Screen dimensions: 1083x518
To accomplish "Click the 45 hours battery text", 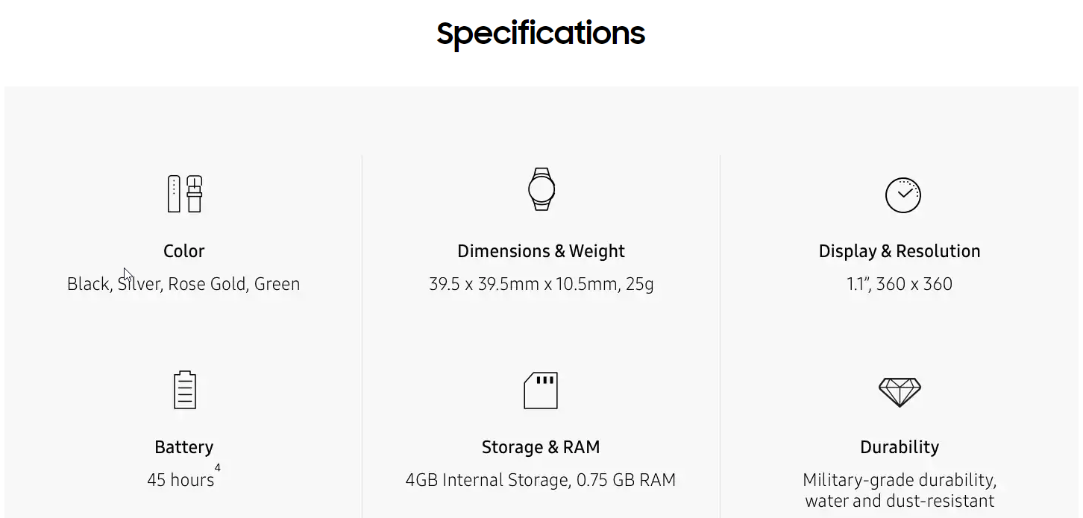I will [x=180, y=480].
